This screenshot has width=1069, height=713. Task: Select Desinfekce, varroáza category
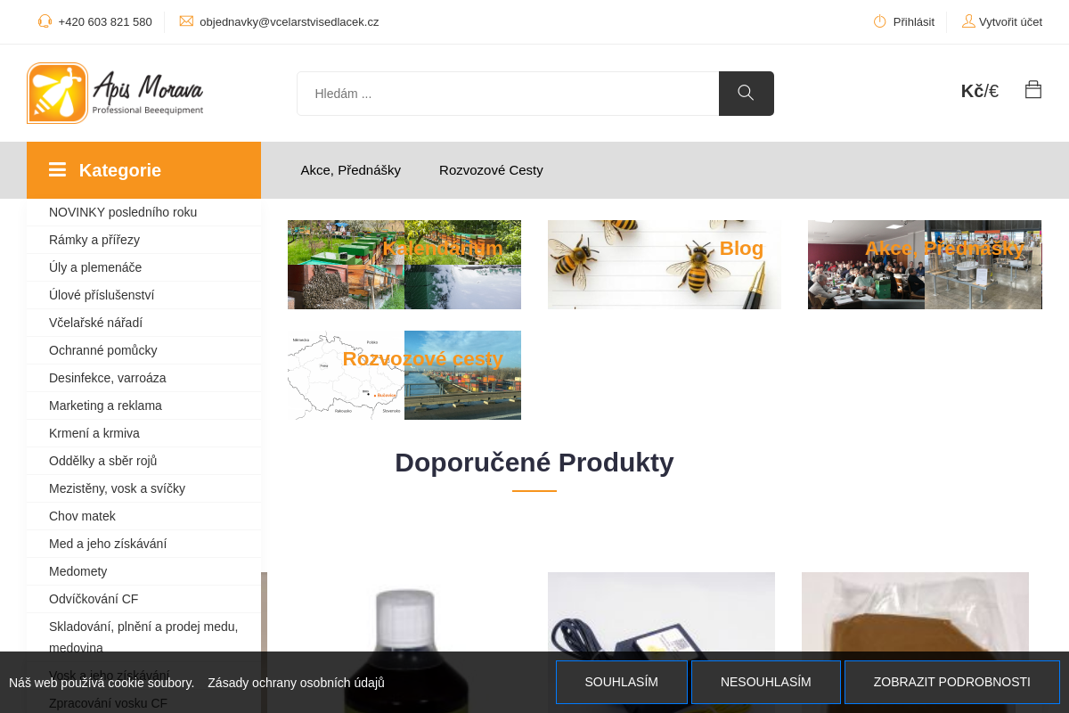(x=108, y=378)
